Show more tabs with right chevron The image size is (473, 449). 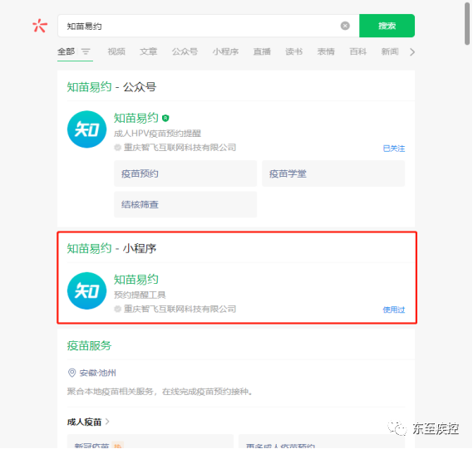tap(412, 52)
